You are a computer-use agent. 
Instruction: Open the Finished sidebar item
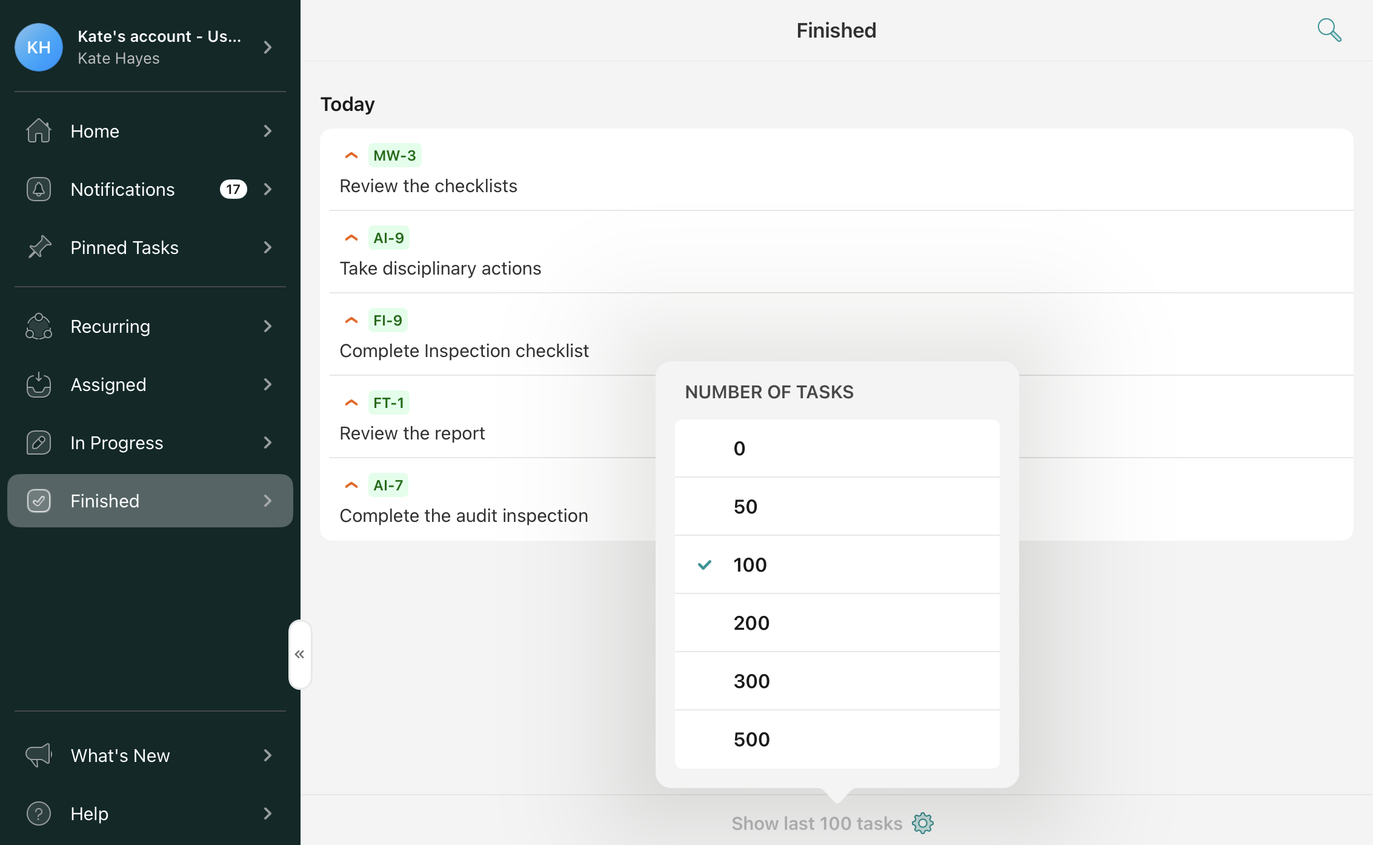150,501
